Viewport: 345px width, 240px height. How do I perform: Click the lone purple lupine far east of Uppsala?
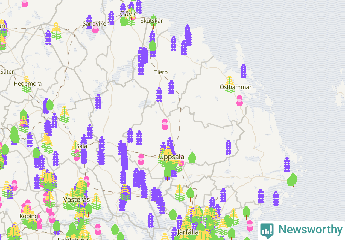(229, 147)
